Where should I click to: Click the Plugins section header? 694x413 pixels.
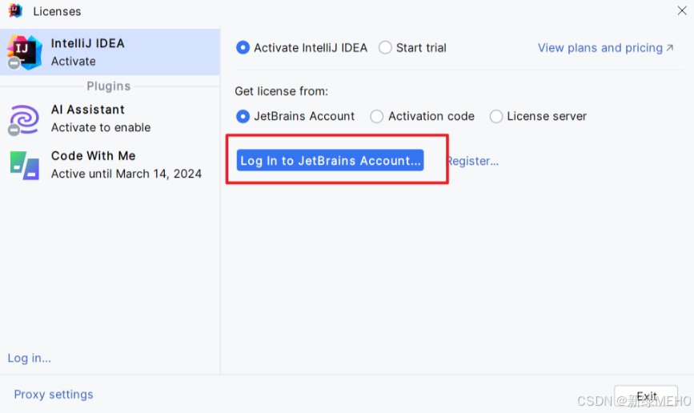click(108, 86)
